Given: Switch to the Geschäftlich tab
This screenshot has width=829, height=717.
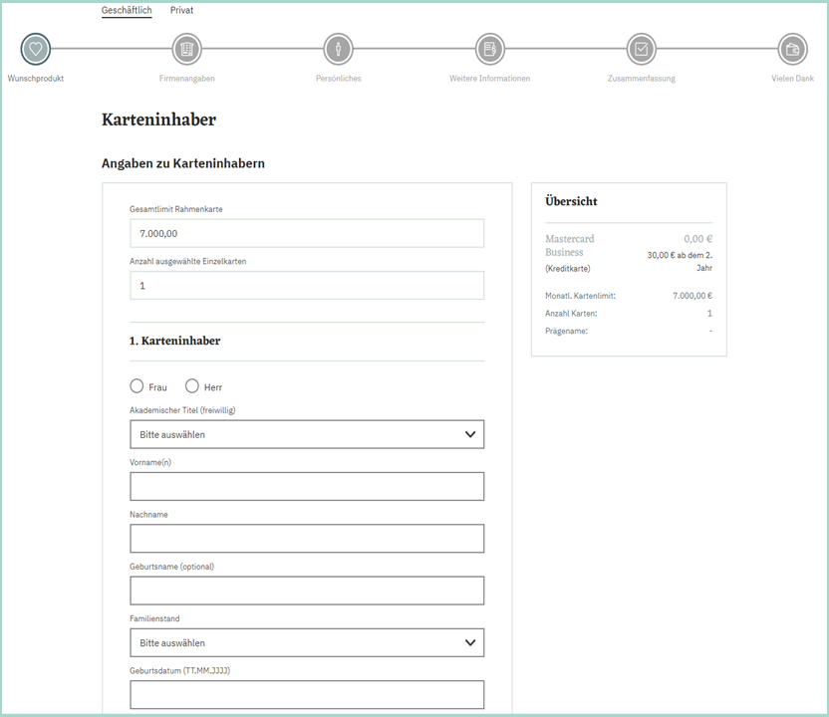Looking at the screenshot, I should point(127,10).
